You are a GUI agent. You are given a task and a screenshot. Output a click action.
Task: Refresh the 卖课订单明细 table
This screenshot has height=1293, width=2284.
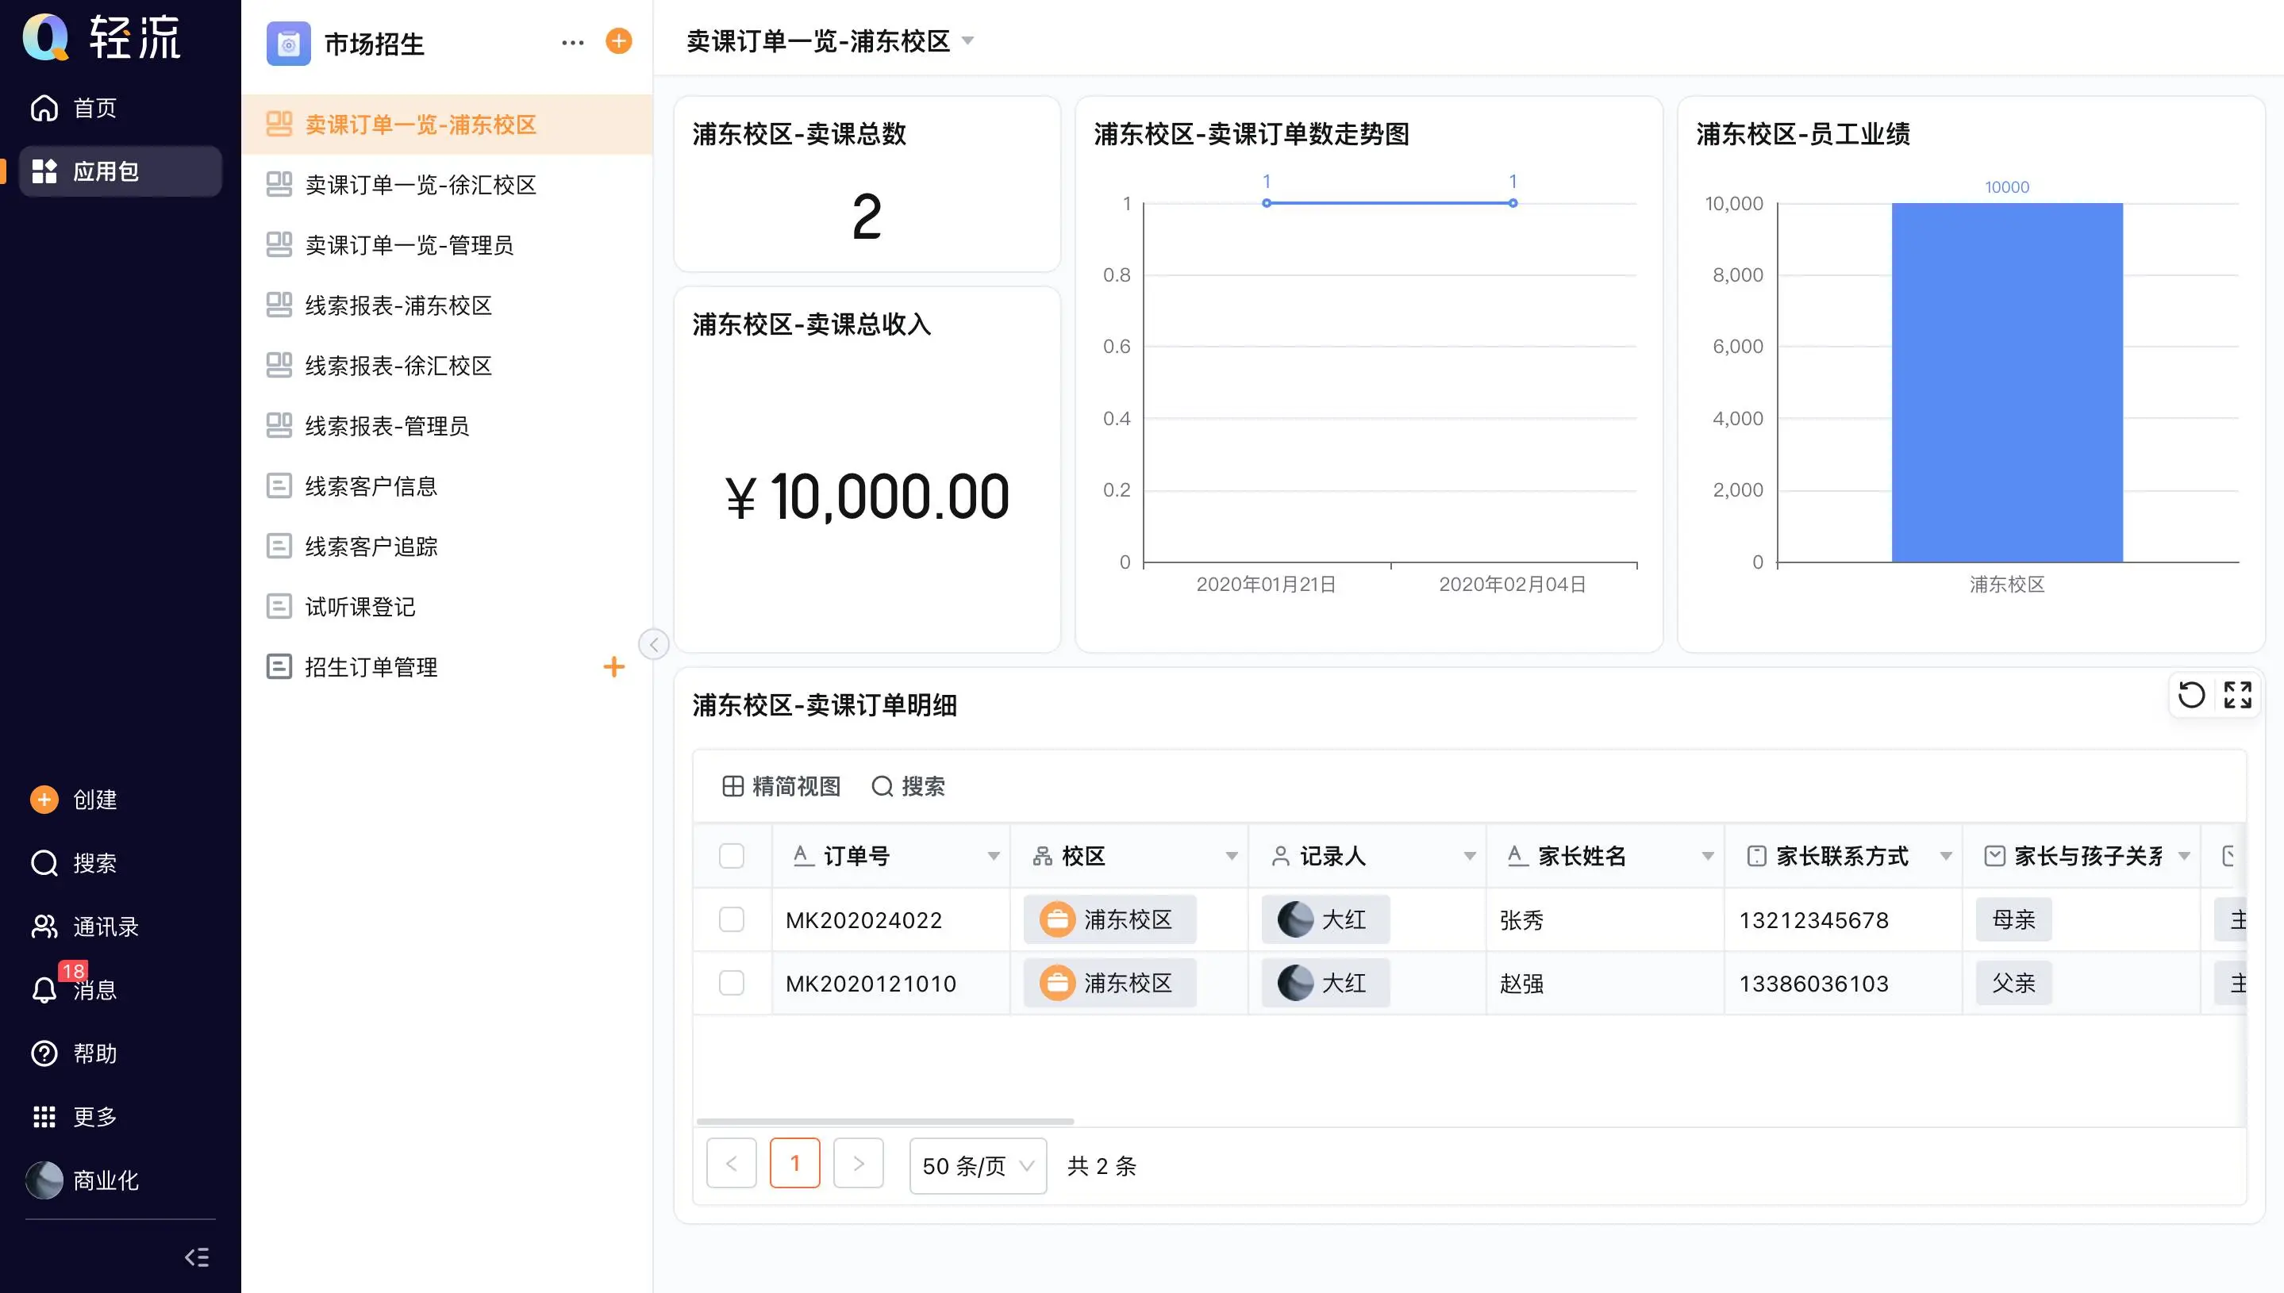[2192, 694]
